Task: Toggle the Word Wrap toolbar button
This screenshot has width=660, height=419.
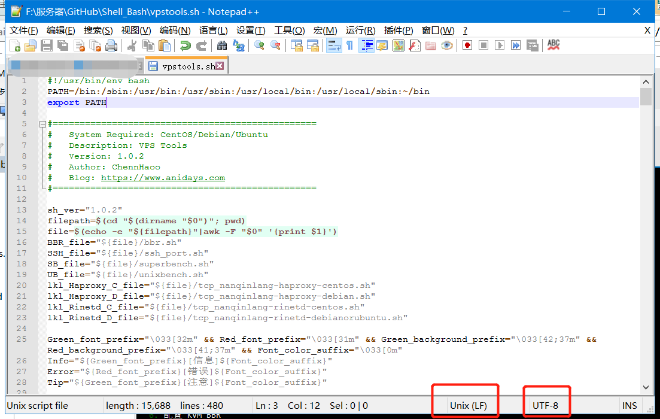Action: click(333, 45)
